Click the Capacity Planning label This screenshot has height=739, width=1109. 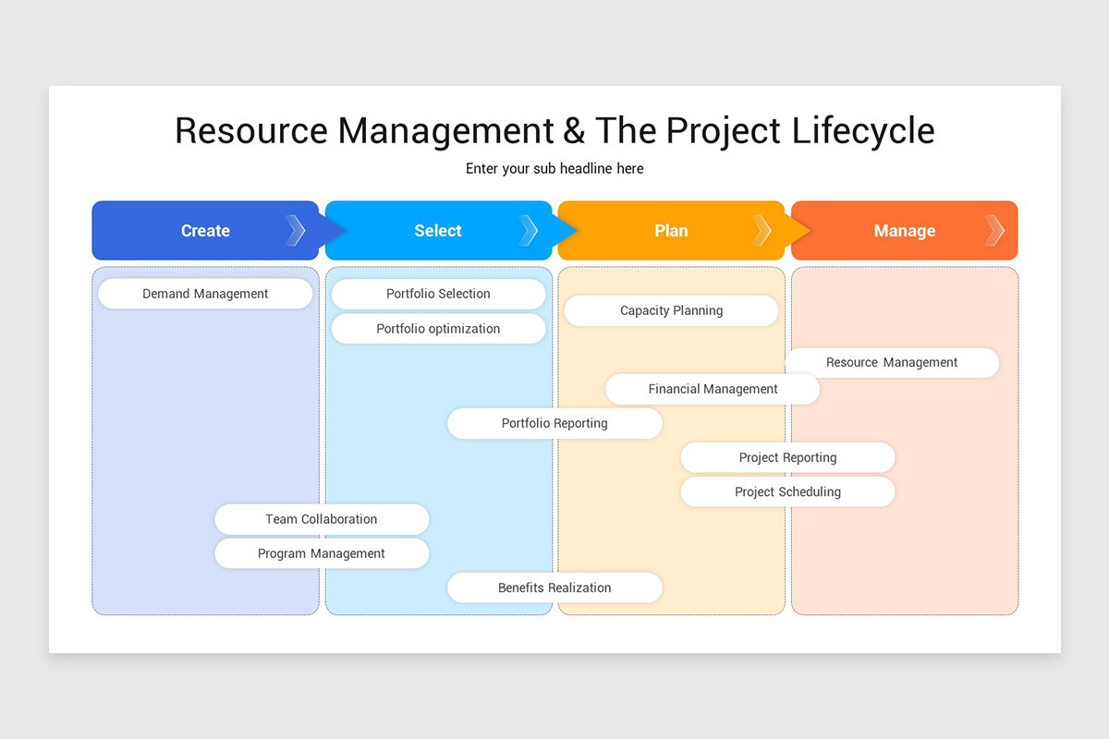click(x=671, y=310)
